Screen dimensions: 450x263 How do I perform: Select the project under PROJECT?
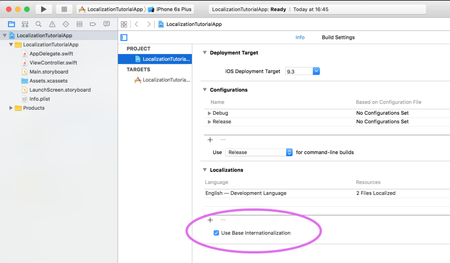tap(155, 59)
